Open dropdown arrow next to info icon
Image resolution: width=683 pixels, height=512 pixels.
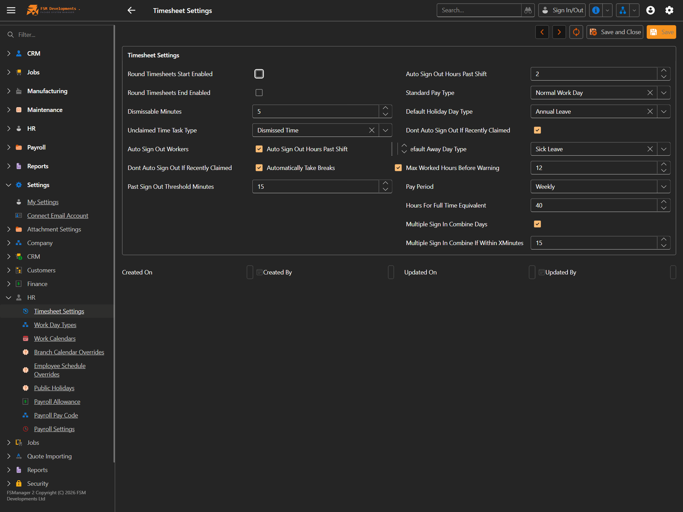(x=608, y=10)
